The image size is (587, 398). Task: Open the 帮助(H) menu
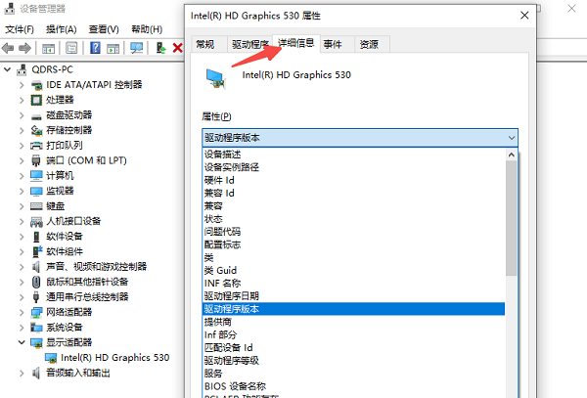147,29
